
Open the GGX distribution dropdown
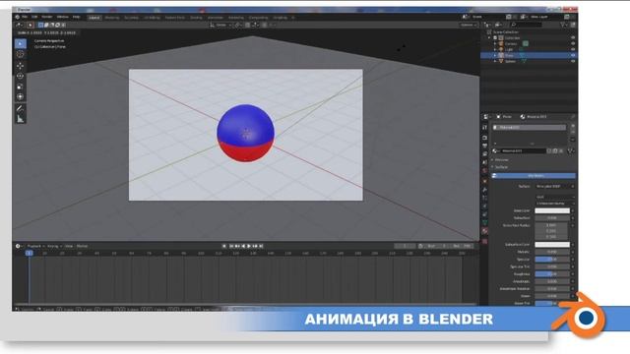(x=555, y=197)
